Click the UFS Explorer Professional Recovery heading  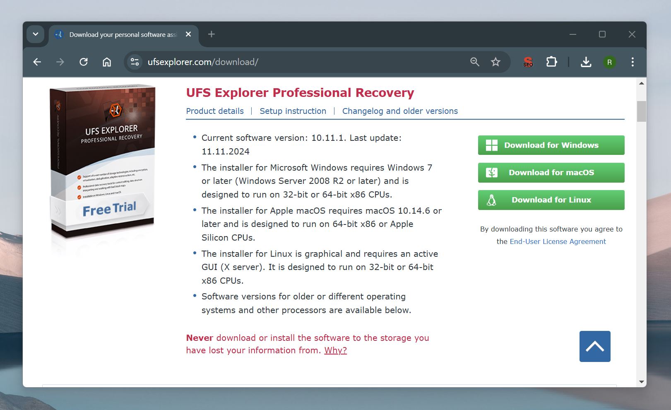click(x=300, y=93)
